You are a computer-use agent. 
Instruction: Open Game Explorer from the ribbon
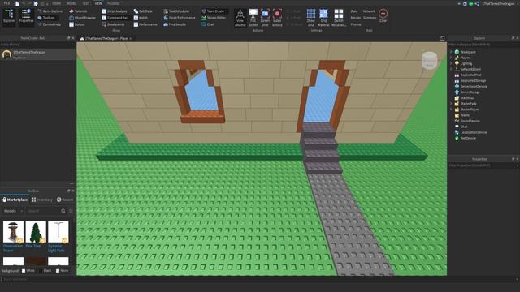pos(50,11)
